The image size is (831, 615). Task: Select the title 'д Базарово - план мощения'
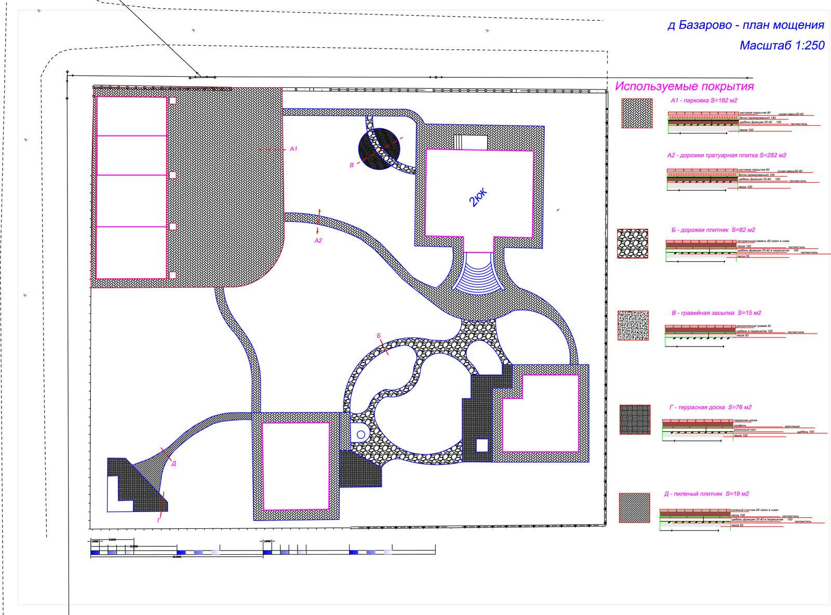pyautogui.click(x=745, y=25)
